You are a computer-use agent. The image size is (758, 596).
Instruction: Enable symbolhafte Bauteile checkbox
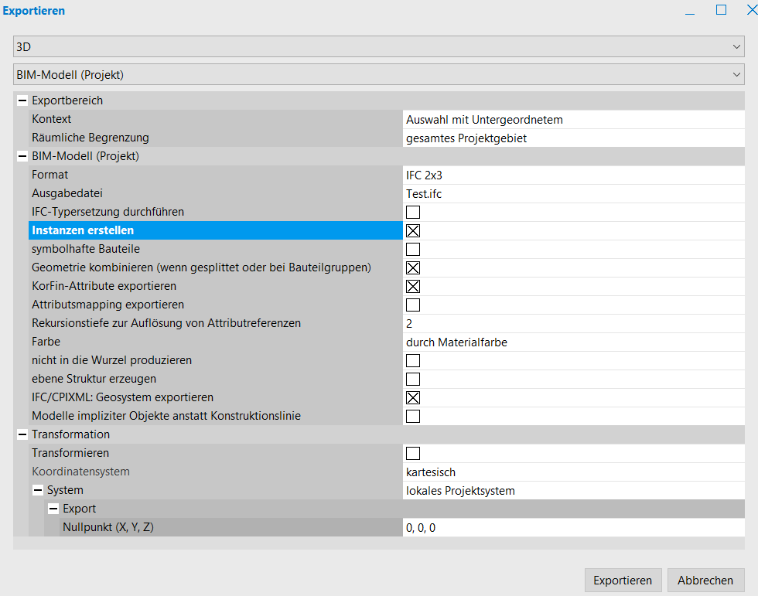(x=413, y=249)
